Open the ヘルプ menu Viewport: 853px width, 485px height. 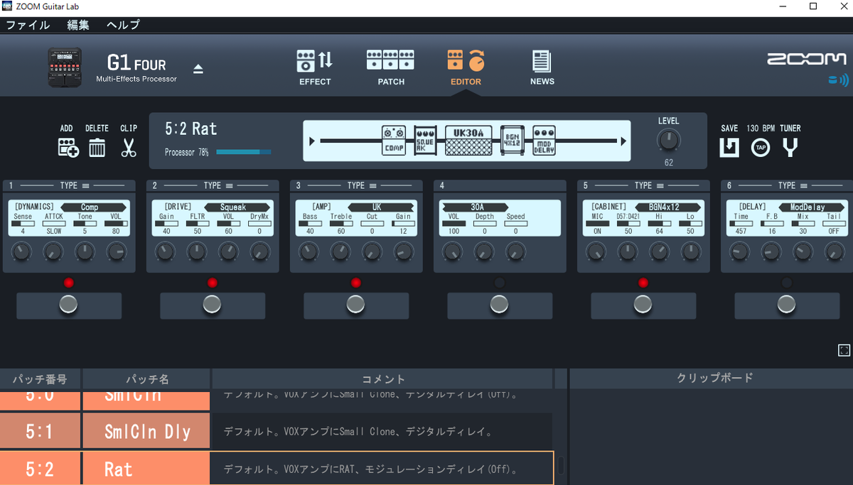coord(123,25)
